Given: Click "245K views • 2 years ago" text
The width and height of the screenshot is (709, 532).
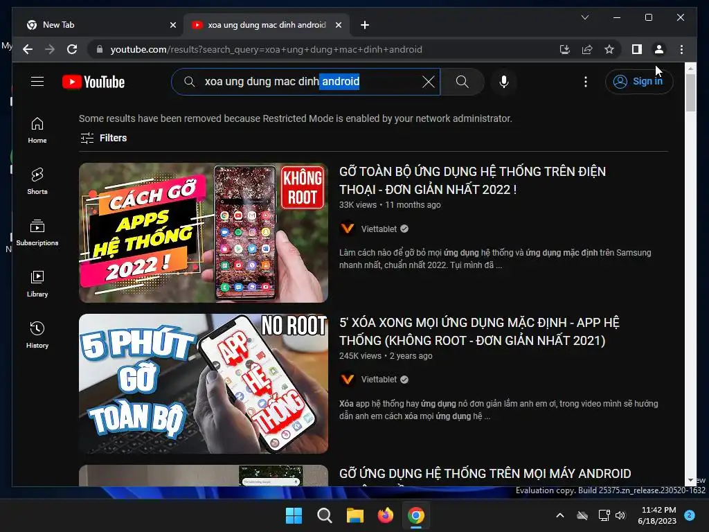Looking at the screenshot, I should (386, 356).
